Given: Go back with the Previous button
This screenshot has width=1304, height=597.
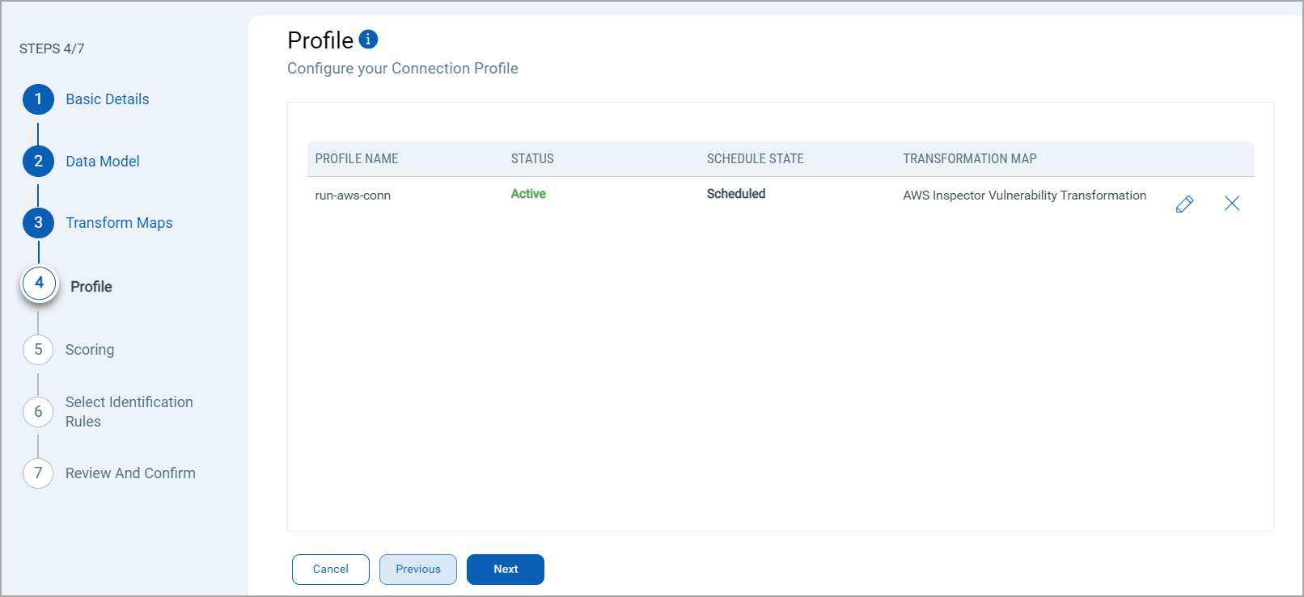Looking at the screenshot, I should [x=417, y=570].
